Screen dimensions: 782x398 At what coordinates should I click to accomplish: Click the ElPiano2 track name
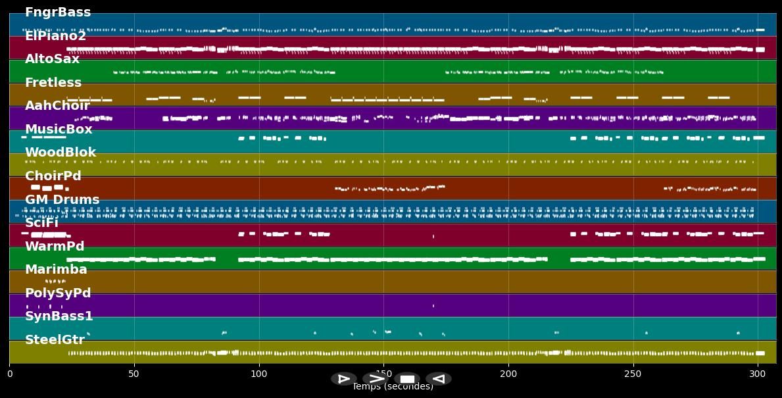point(55,36)
